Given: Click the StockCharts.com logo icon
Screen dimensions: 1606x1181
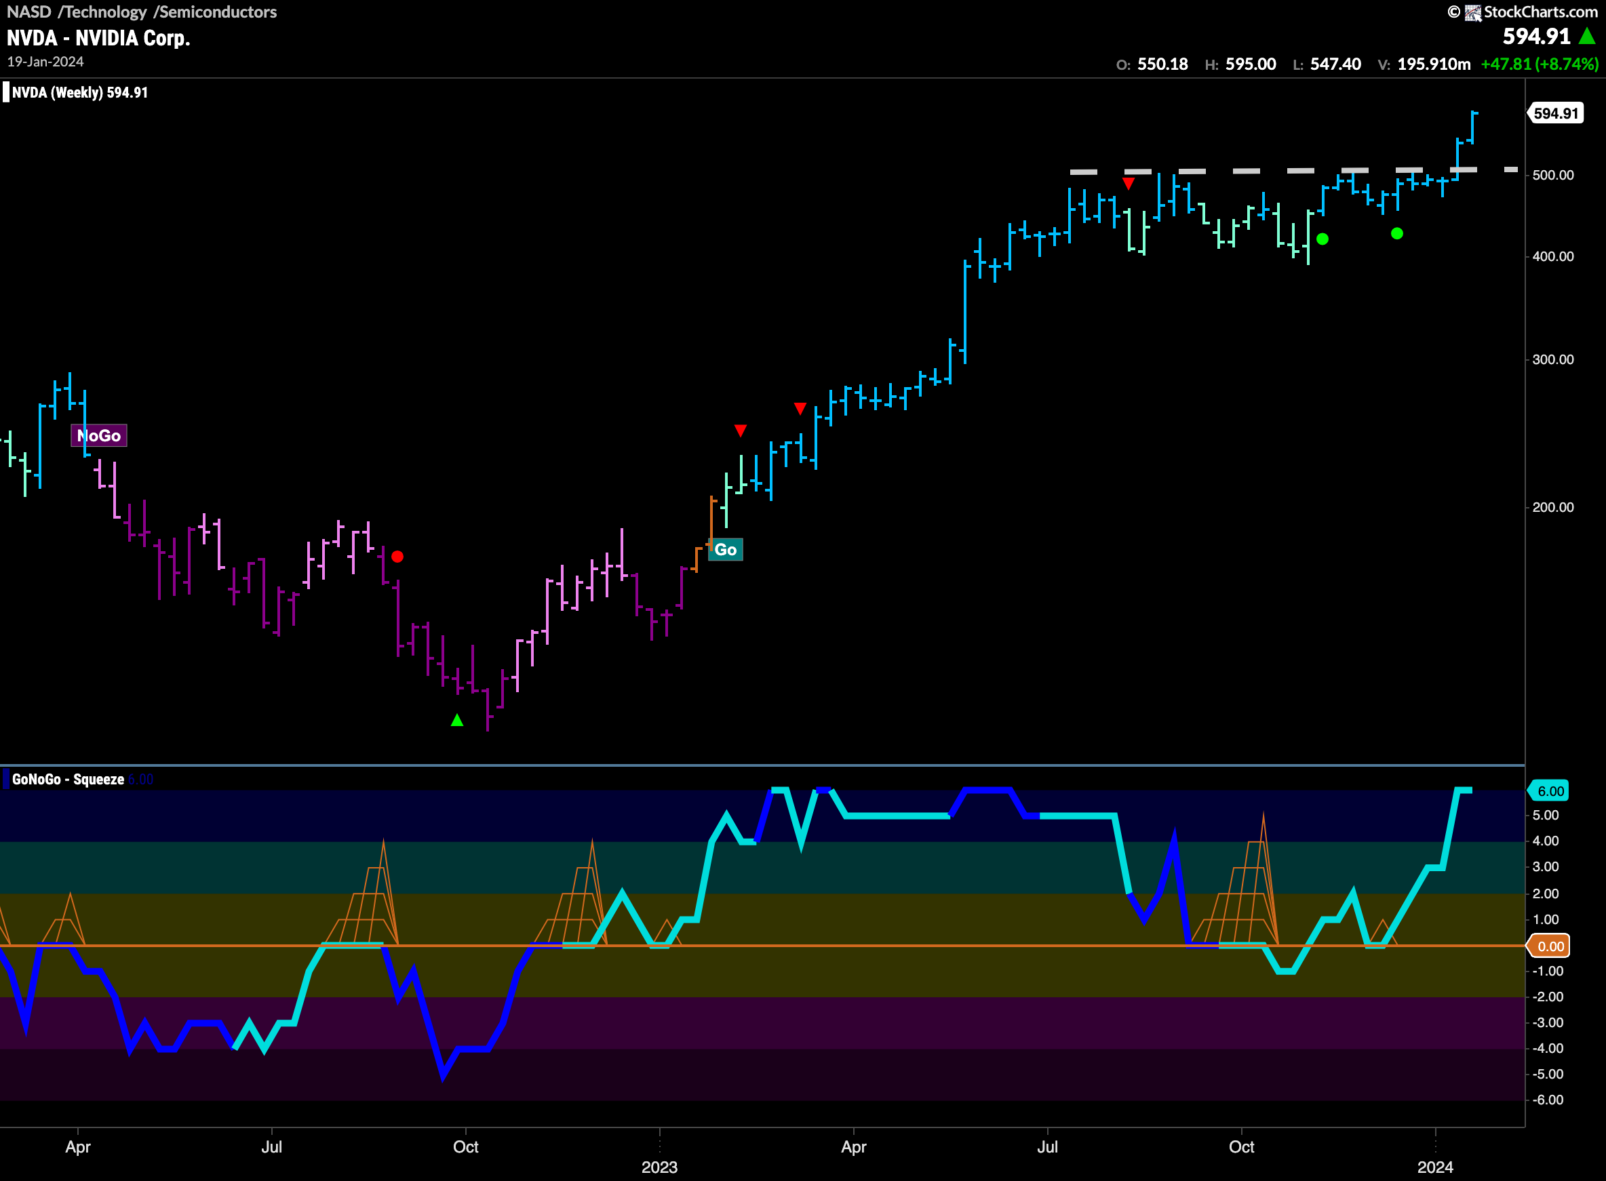Looking at the screenshot, I should 1473,12.
